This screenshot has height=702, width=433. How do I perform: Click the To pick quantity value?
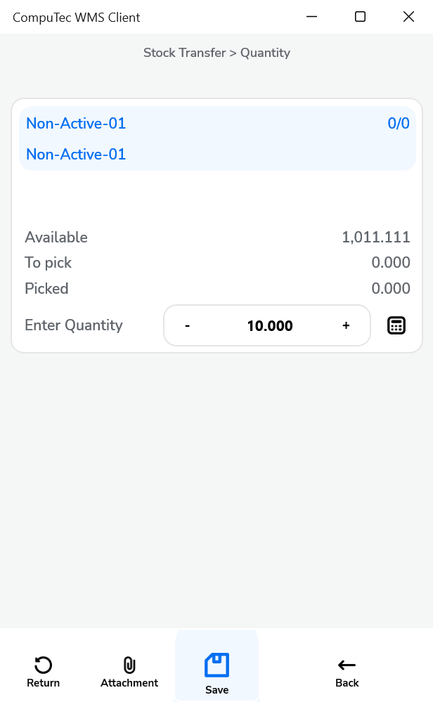[x=391, y=263]
